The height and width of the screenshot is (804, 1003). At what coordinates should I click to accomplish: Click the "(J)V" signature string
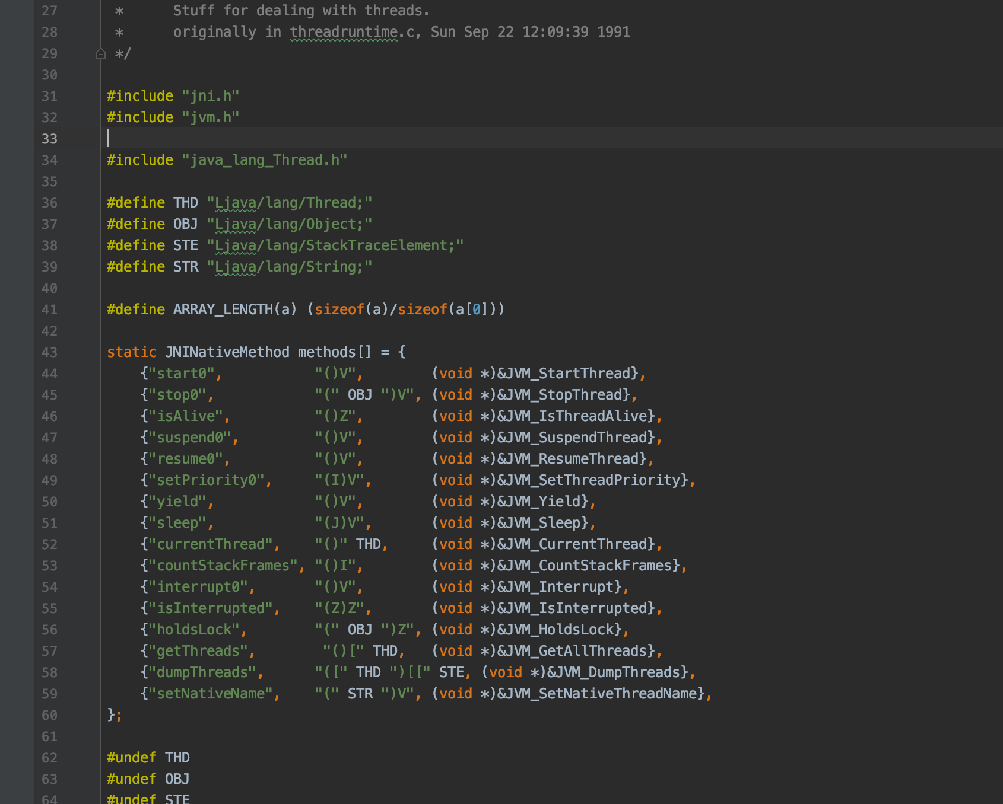point(339,523)
